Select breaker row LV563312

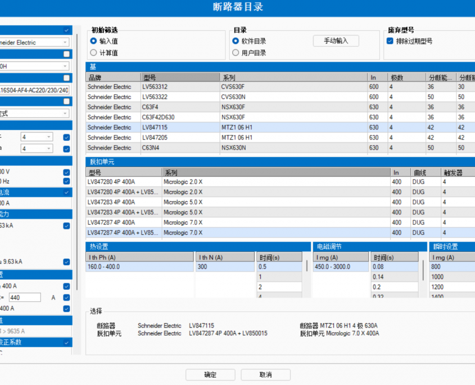(280, 87)
